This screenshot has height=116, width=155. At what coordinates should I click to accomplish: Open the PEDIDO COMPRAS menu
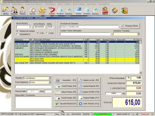pos(64,4)
